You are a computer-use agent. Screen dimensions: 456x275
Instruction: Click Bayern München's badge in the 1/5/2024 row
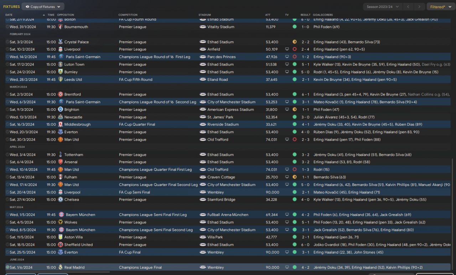(61, 215)
